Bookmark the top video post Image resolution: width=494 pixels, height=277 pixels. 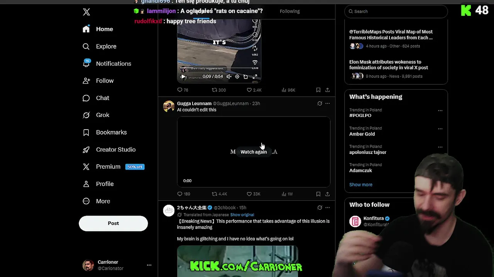[x=318, y=90]
